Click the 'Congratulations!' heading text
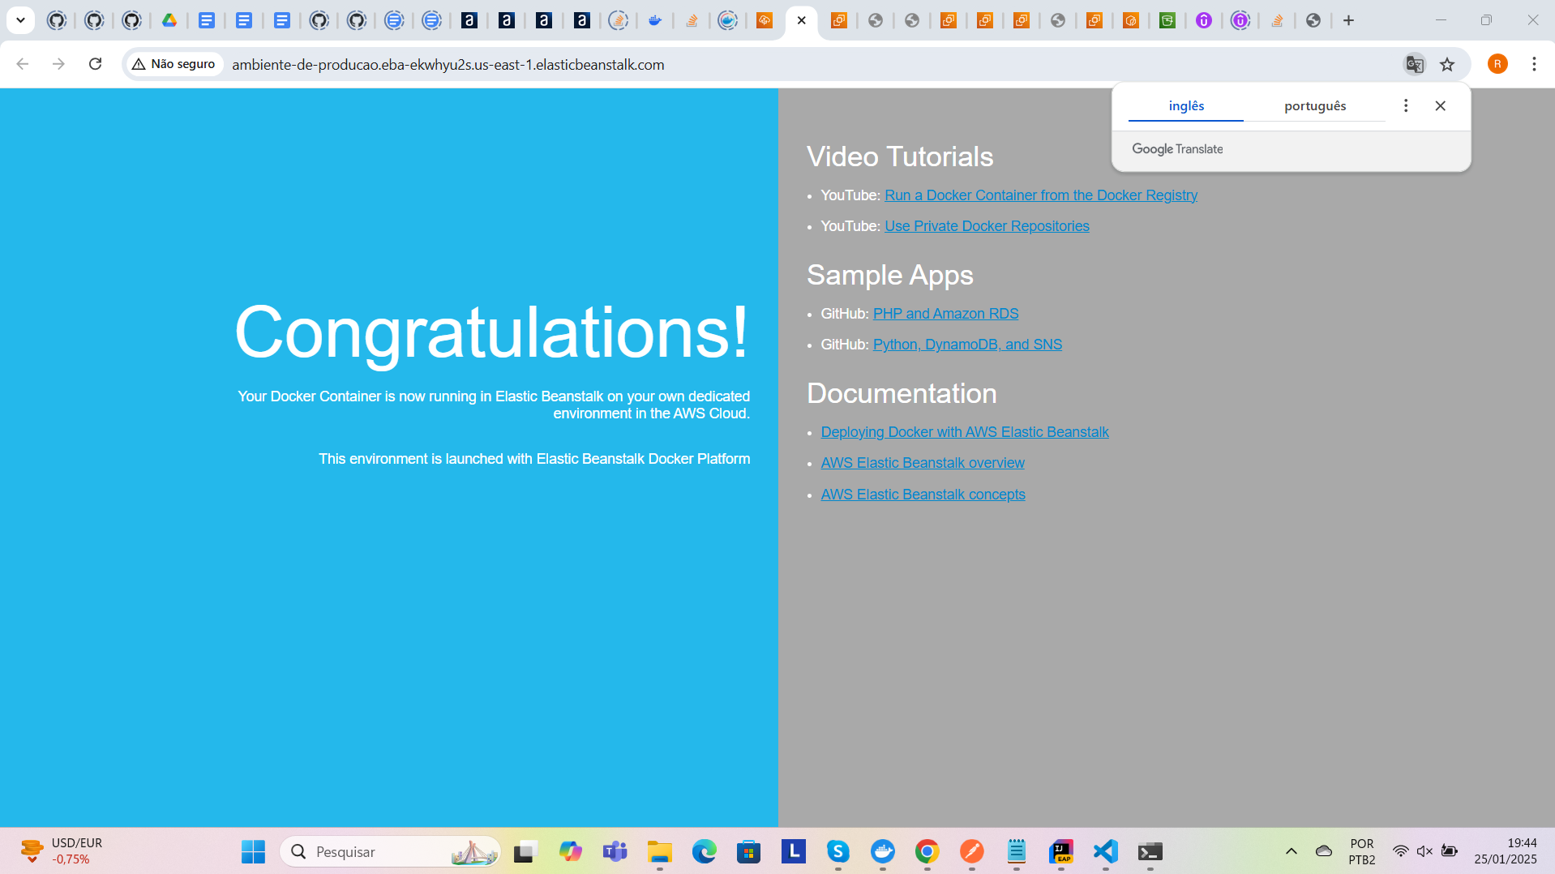The height and width of the screenshot is (874, 1555). point(491,332)
